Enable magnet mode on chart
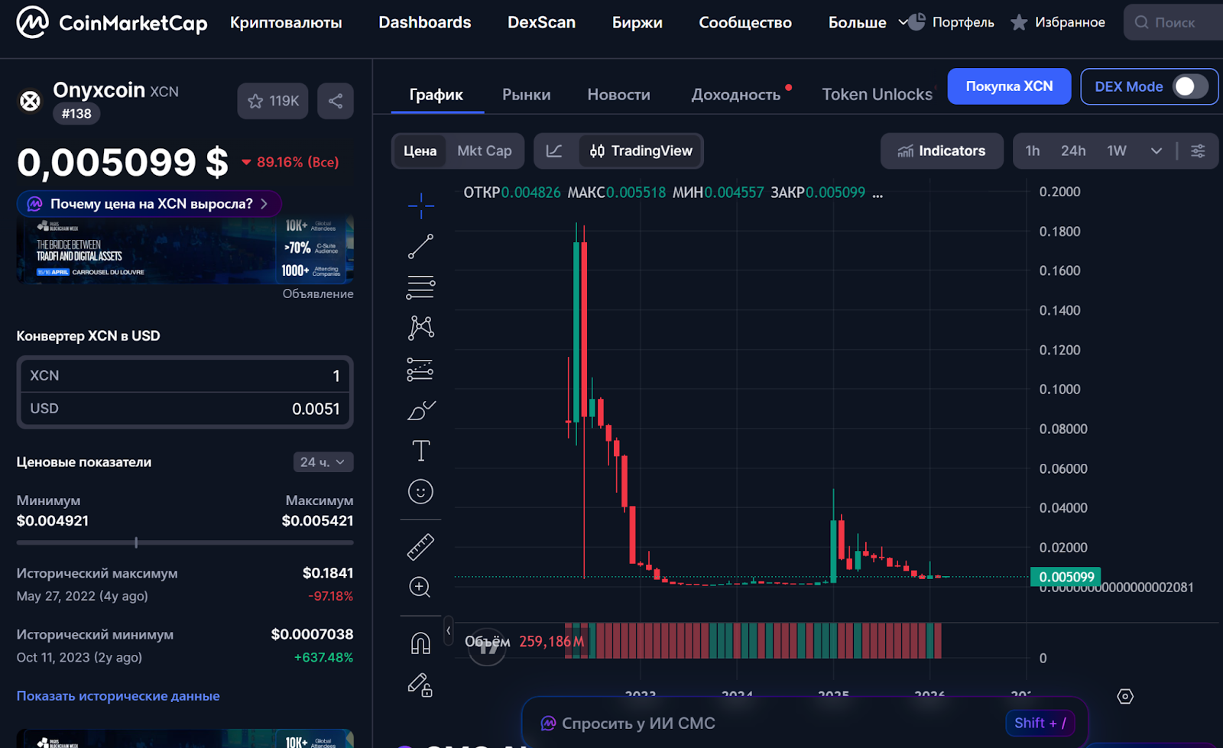The width and height of the screenshot is (1223, 748). click(420, 643)
